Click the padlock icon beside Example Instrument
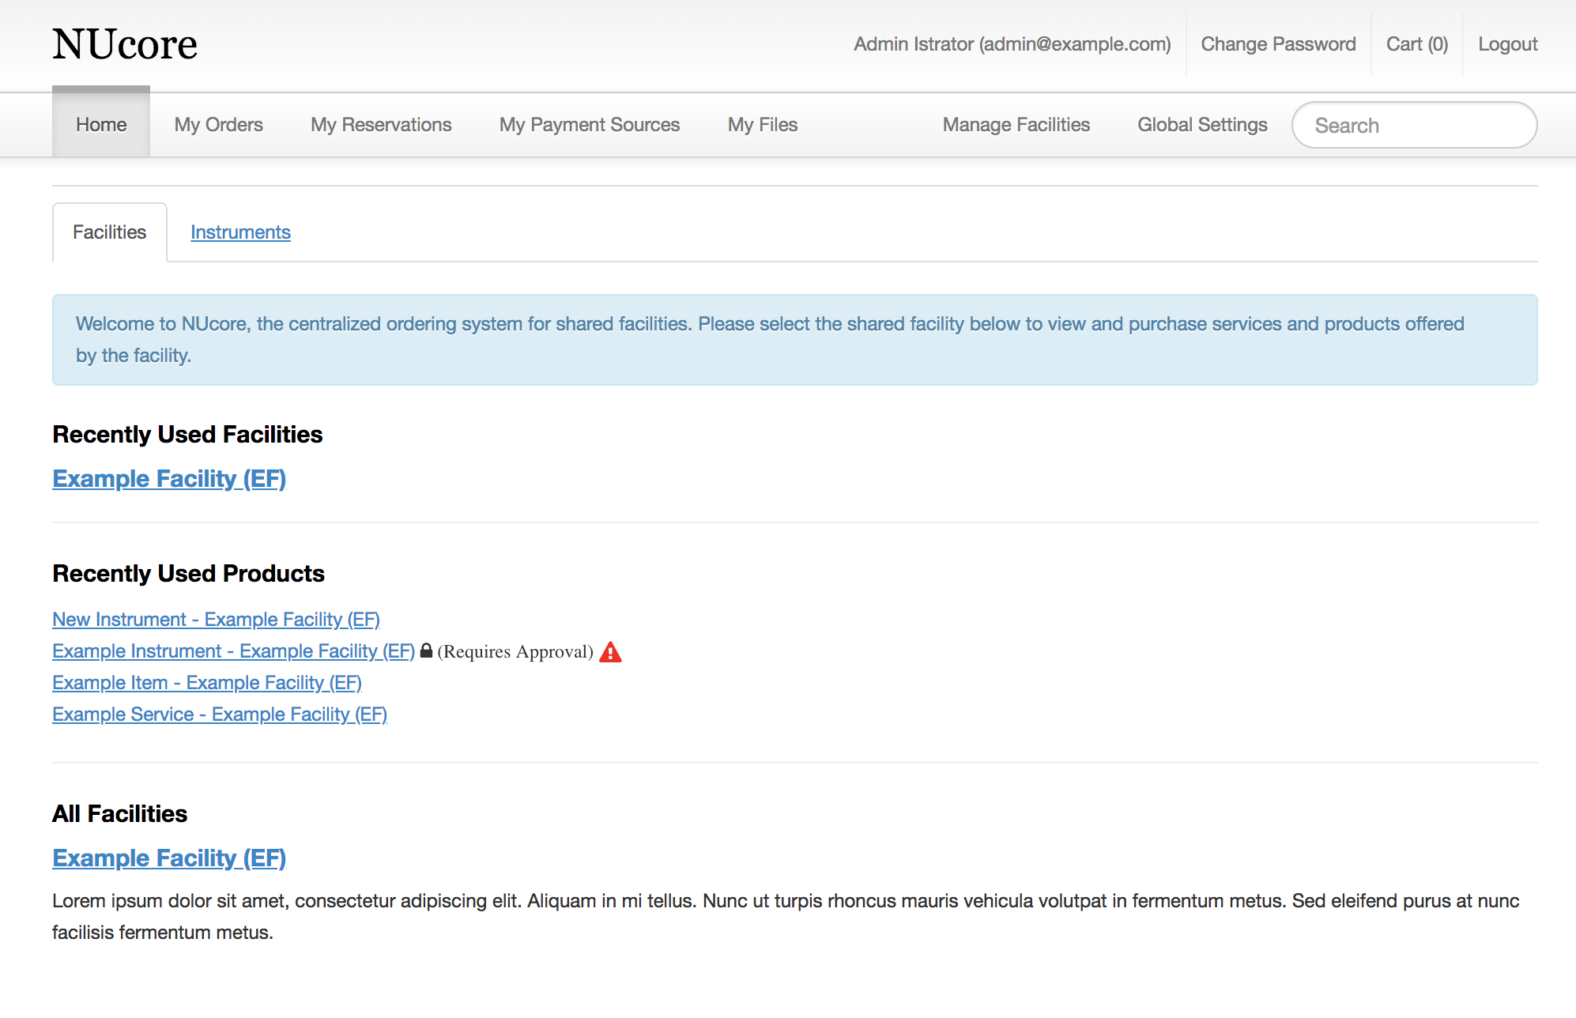The width and height of the screenshot is (1576, 1018). [426, 650]
